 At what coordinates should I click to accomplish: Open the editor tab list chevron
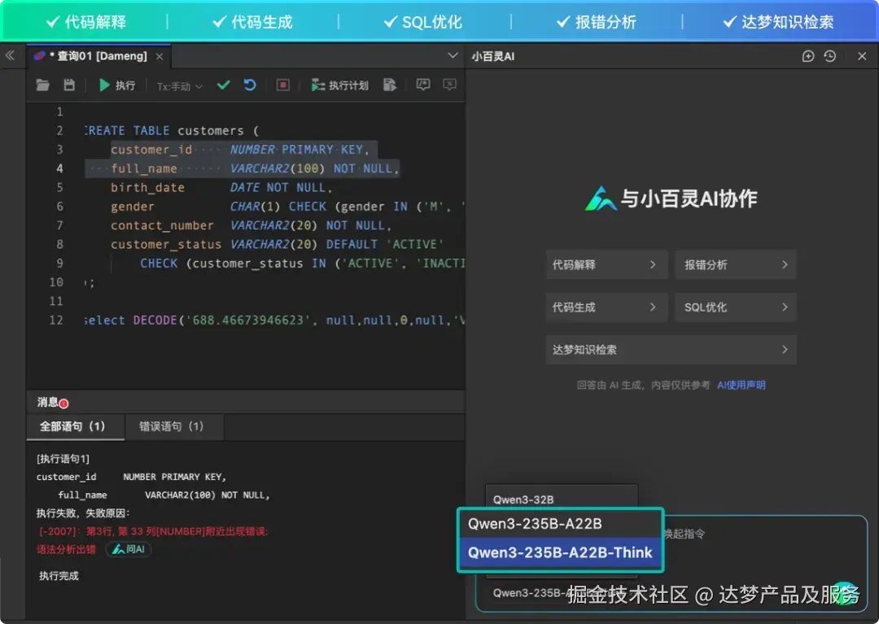coord(453,55)
